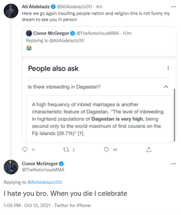Screen dimensions: 181x215
Task: Collapse the inbreeding in Dagestan question chevron
Action: (x=166, y=87)
